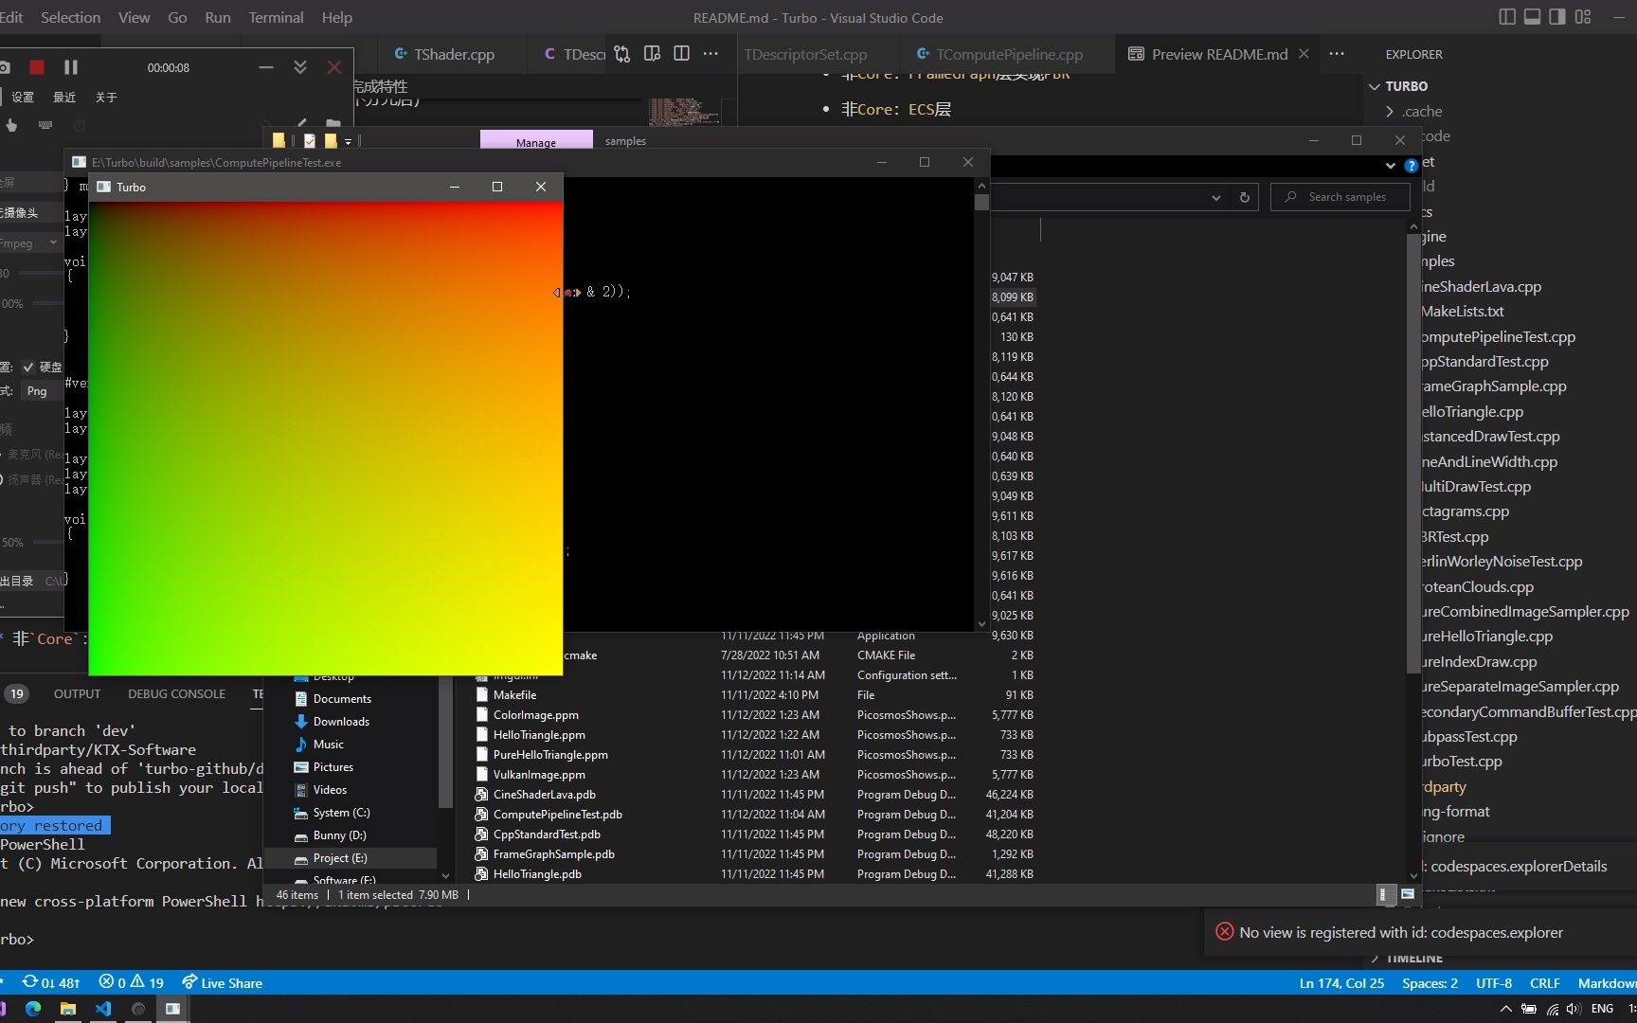The height and width of the screenshot is (1023, 1637).
Task: Pause the screen recording
Action: [x=71, y=67]
